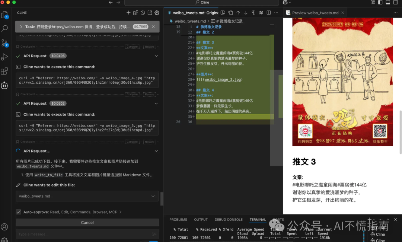Expand the weibo_tweets.md file edit dropdown

153,196
